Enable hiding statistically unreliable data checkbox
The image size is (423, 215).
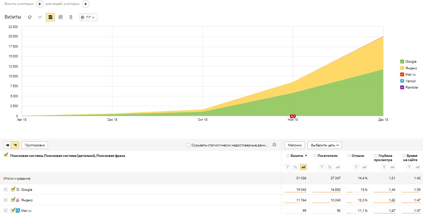(x=189, y=145)
